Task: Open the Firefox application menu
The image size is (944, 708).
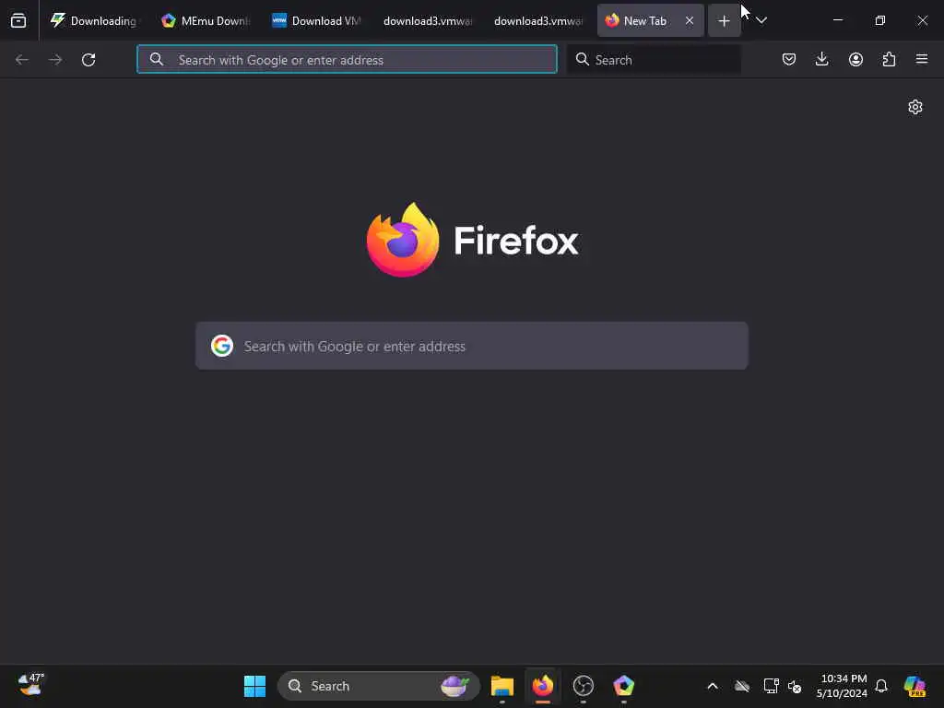Action: [x=922, y=59]
